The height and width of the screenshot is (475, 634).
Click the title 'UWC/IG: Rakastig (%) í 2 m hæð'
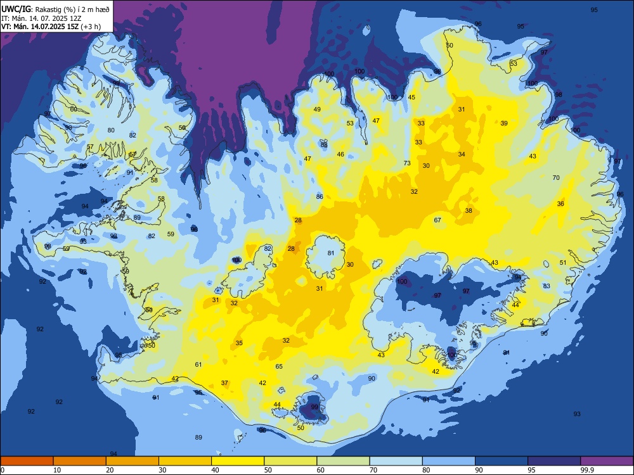point(55,9)
